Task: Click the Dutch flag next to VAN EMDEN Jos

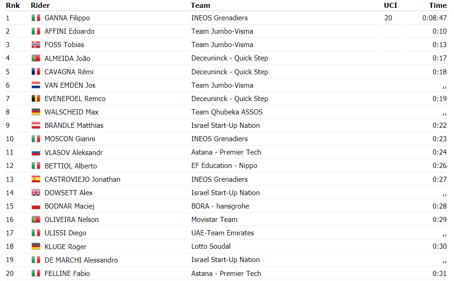Action: tap(36, 85)
